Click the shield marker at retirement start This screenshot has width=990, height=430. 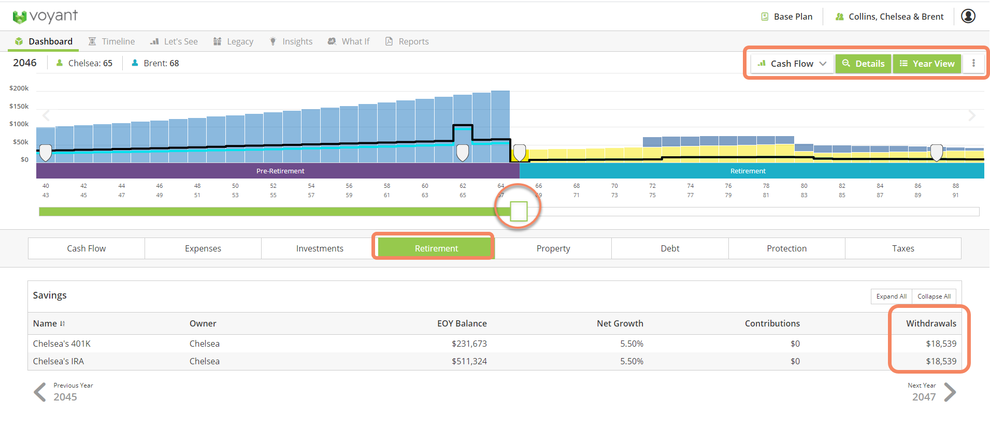click(519, 153)
